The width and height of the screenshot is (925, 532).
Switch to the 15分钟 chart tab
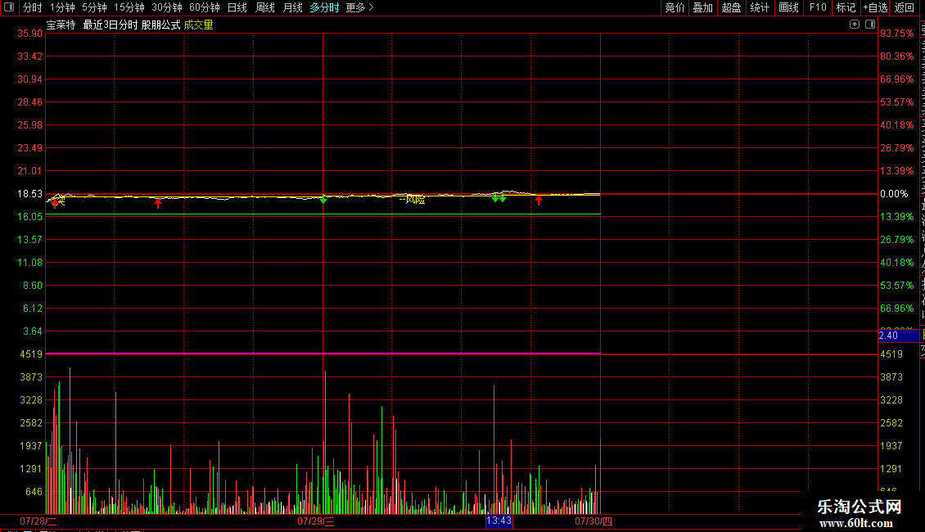(129, 7)
